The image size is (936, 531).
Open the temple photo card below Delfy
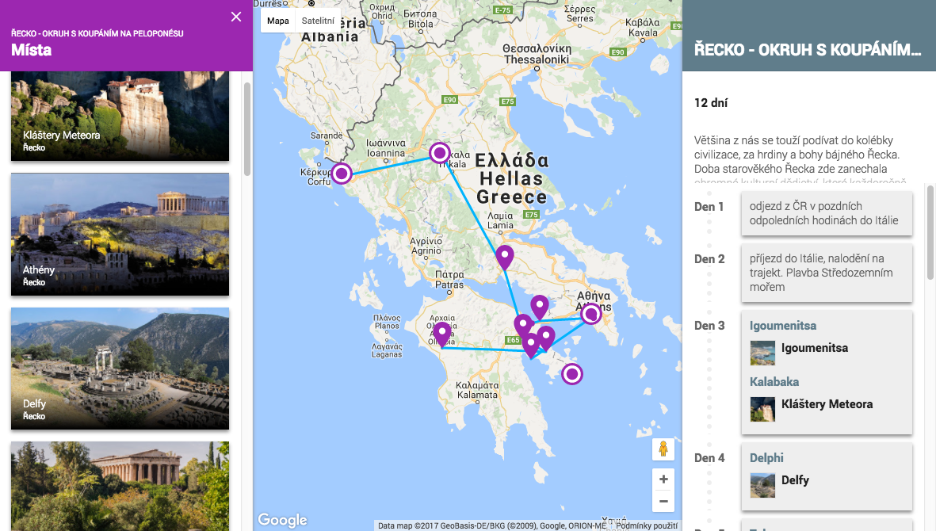point(120,487)
